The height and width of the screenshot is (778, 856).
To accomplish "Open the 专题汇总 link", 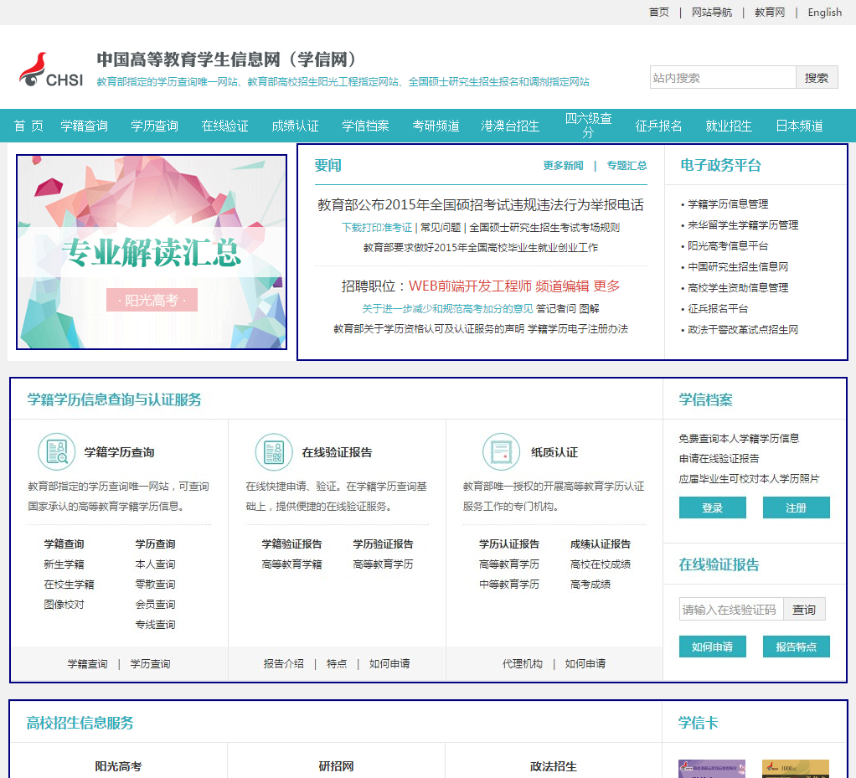I will click(x=627, y=166).
